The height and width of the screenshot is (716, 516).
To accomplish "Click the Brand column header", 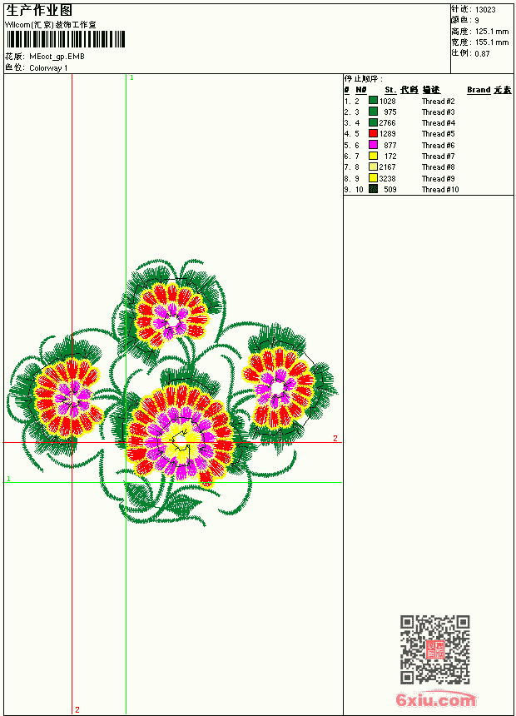I will tap(479, 90).
